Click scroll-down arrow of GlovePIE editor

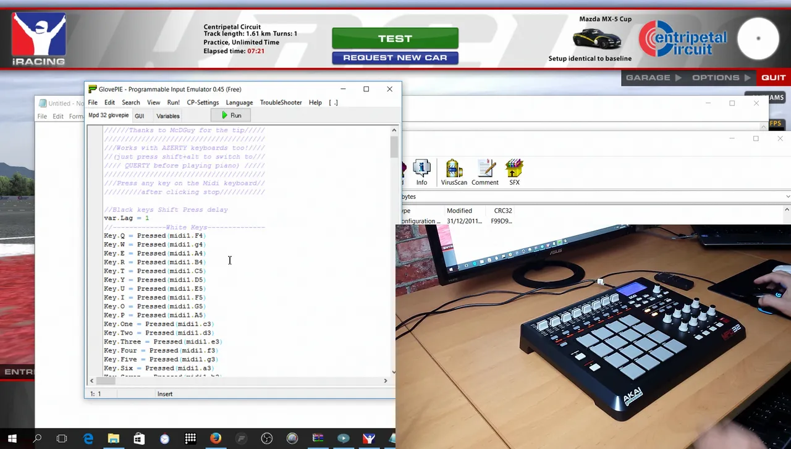394,372
